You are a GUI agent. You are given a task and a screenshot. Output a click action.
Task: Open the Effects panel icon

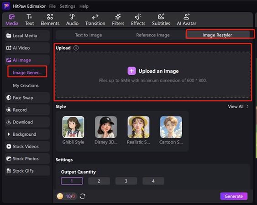pos(138,17)
